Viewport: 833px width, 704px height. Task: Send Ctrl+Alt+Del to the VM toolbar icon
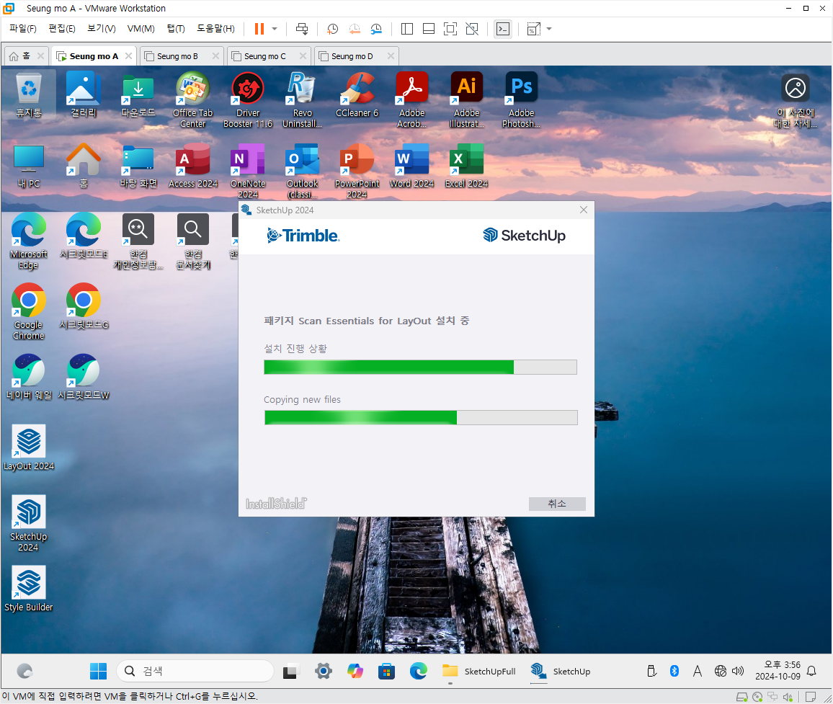pyautogui.click(x=302, y=29)
